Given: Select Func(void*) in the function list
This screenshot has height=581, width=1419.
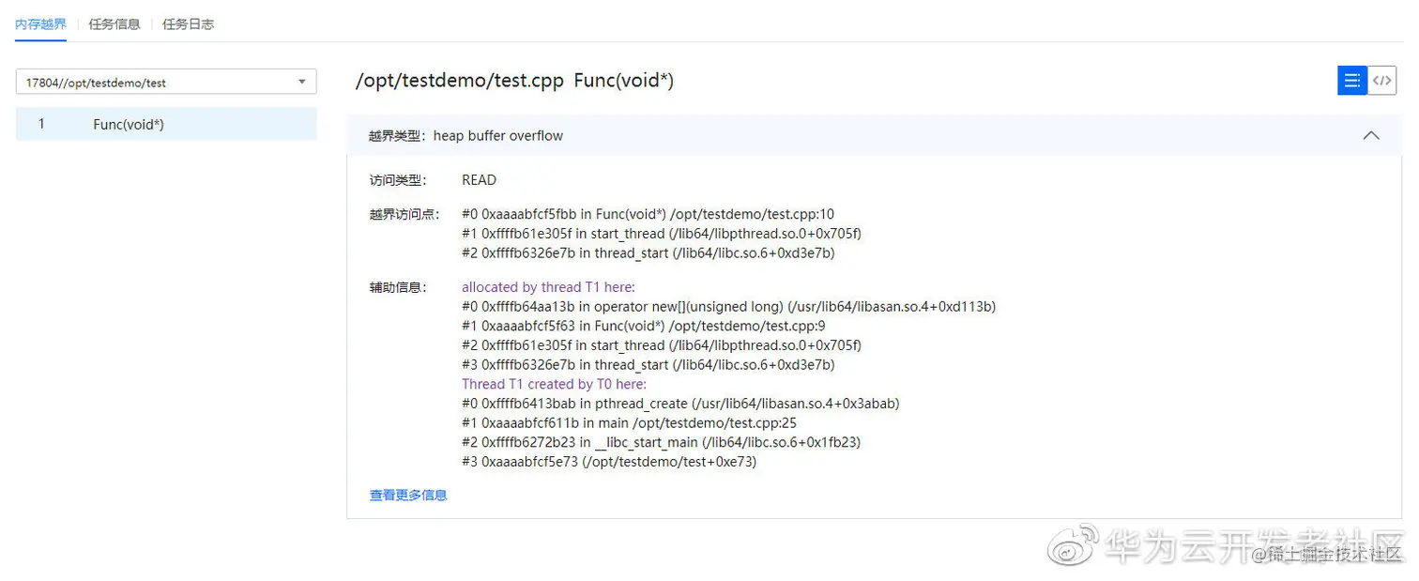Looking at the screenshot, I should click(x=166, y=124).
